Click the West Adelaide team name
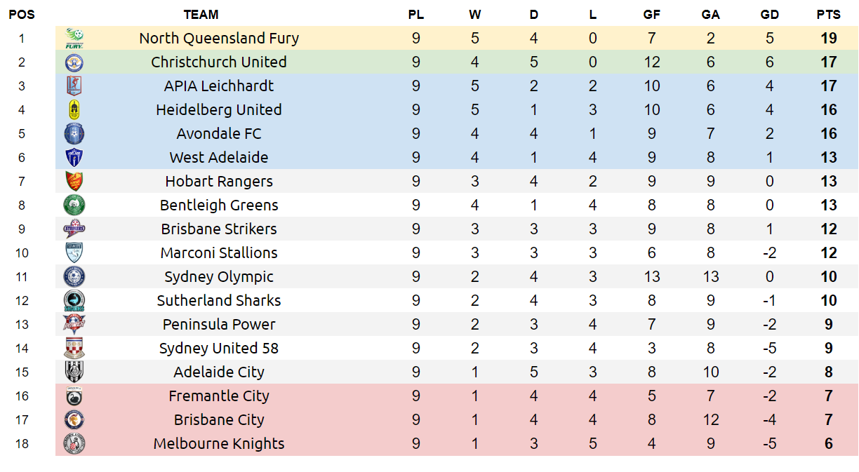This screenshot has height=472, width=859. point(219,158)
